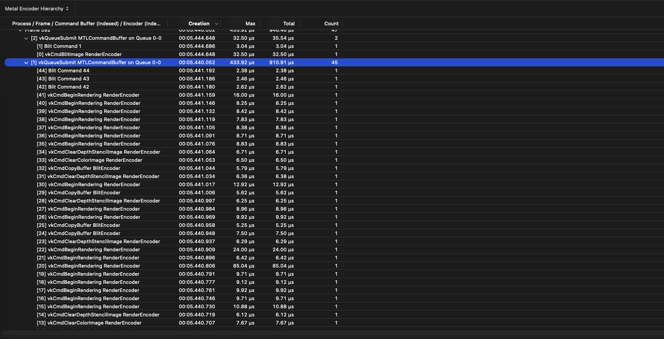Sort by the Count column header
Screen dimensions: 664x339
(x=331, y=24)
